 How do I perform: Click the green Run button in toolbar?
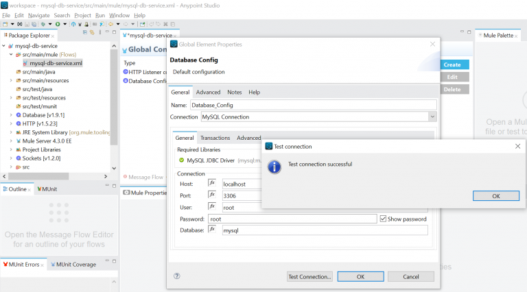56,24
